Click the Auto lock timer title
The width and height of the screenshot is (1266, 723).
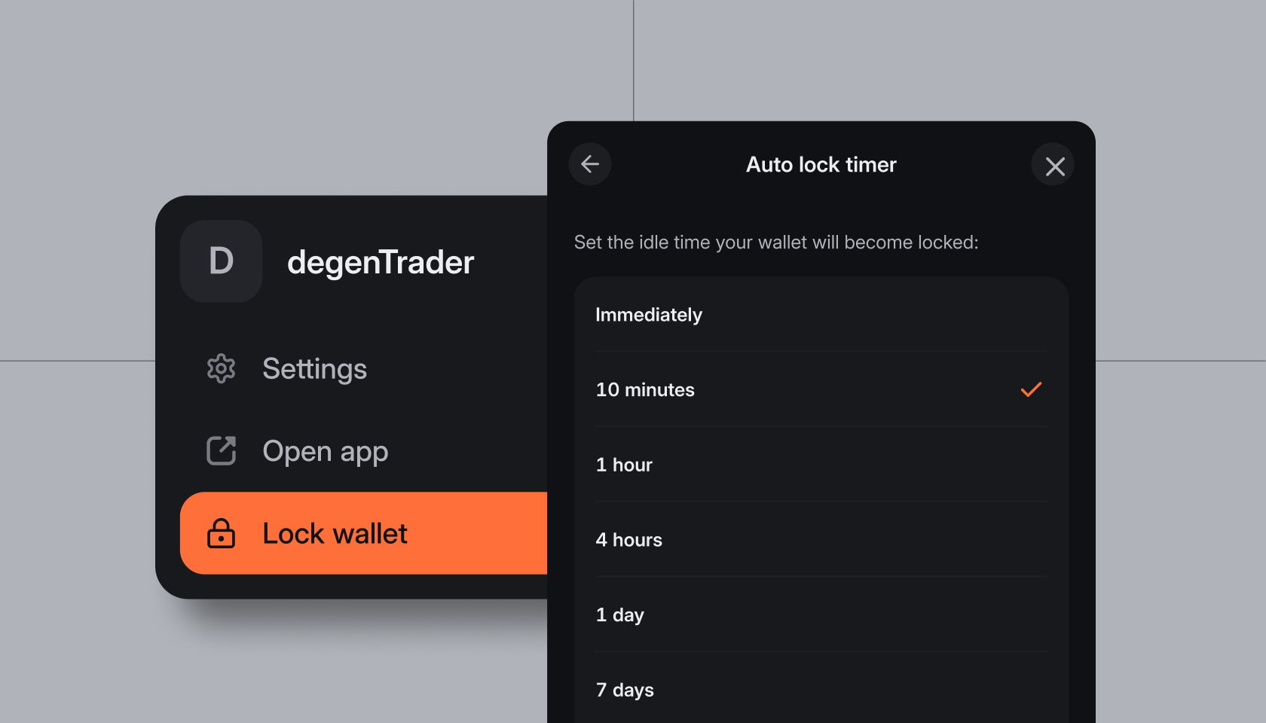[x=821, y=165]
